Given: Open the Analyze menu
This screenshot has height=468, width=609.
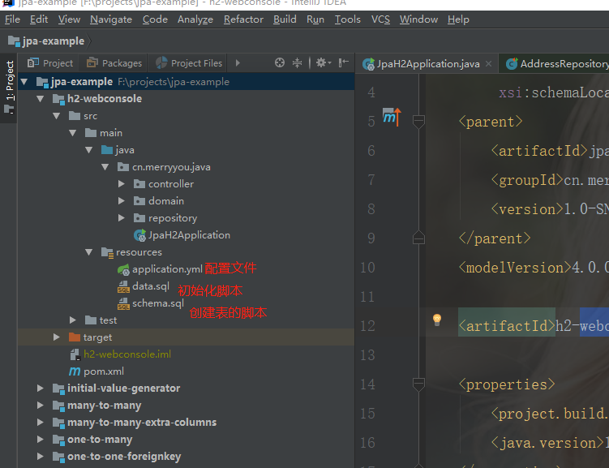Looking at the screenshot, I should (195, 19).
